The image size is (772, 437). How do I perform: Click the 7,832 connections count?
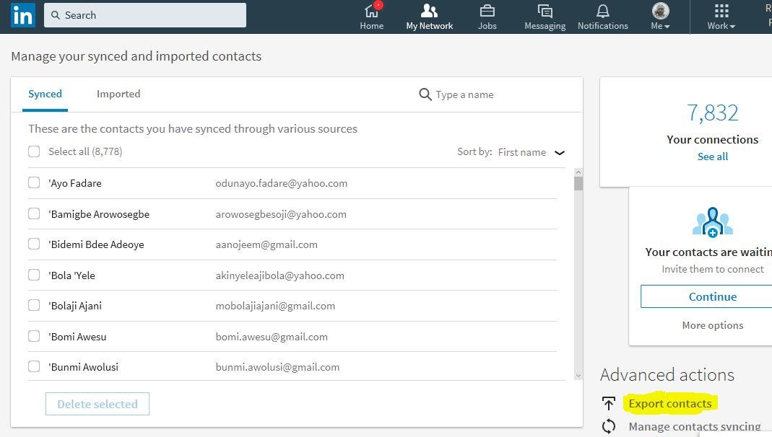pos(713,112)
